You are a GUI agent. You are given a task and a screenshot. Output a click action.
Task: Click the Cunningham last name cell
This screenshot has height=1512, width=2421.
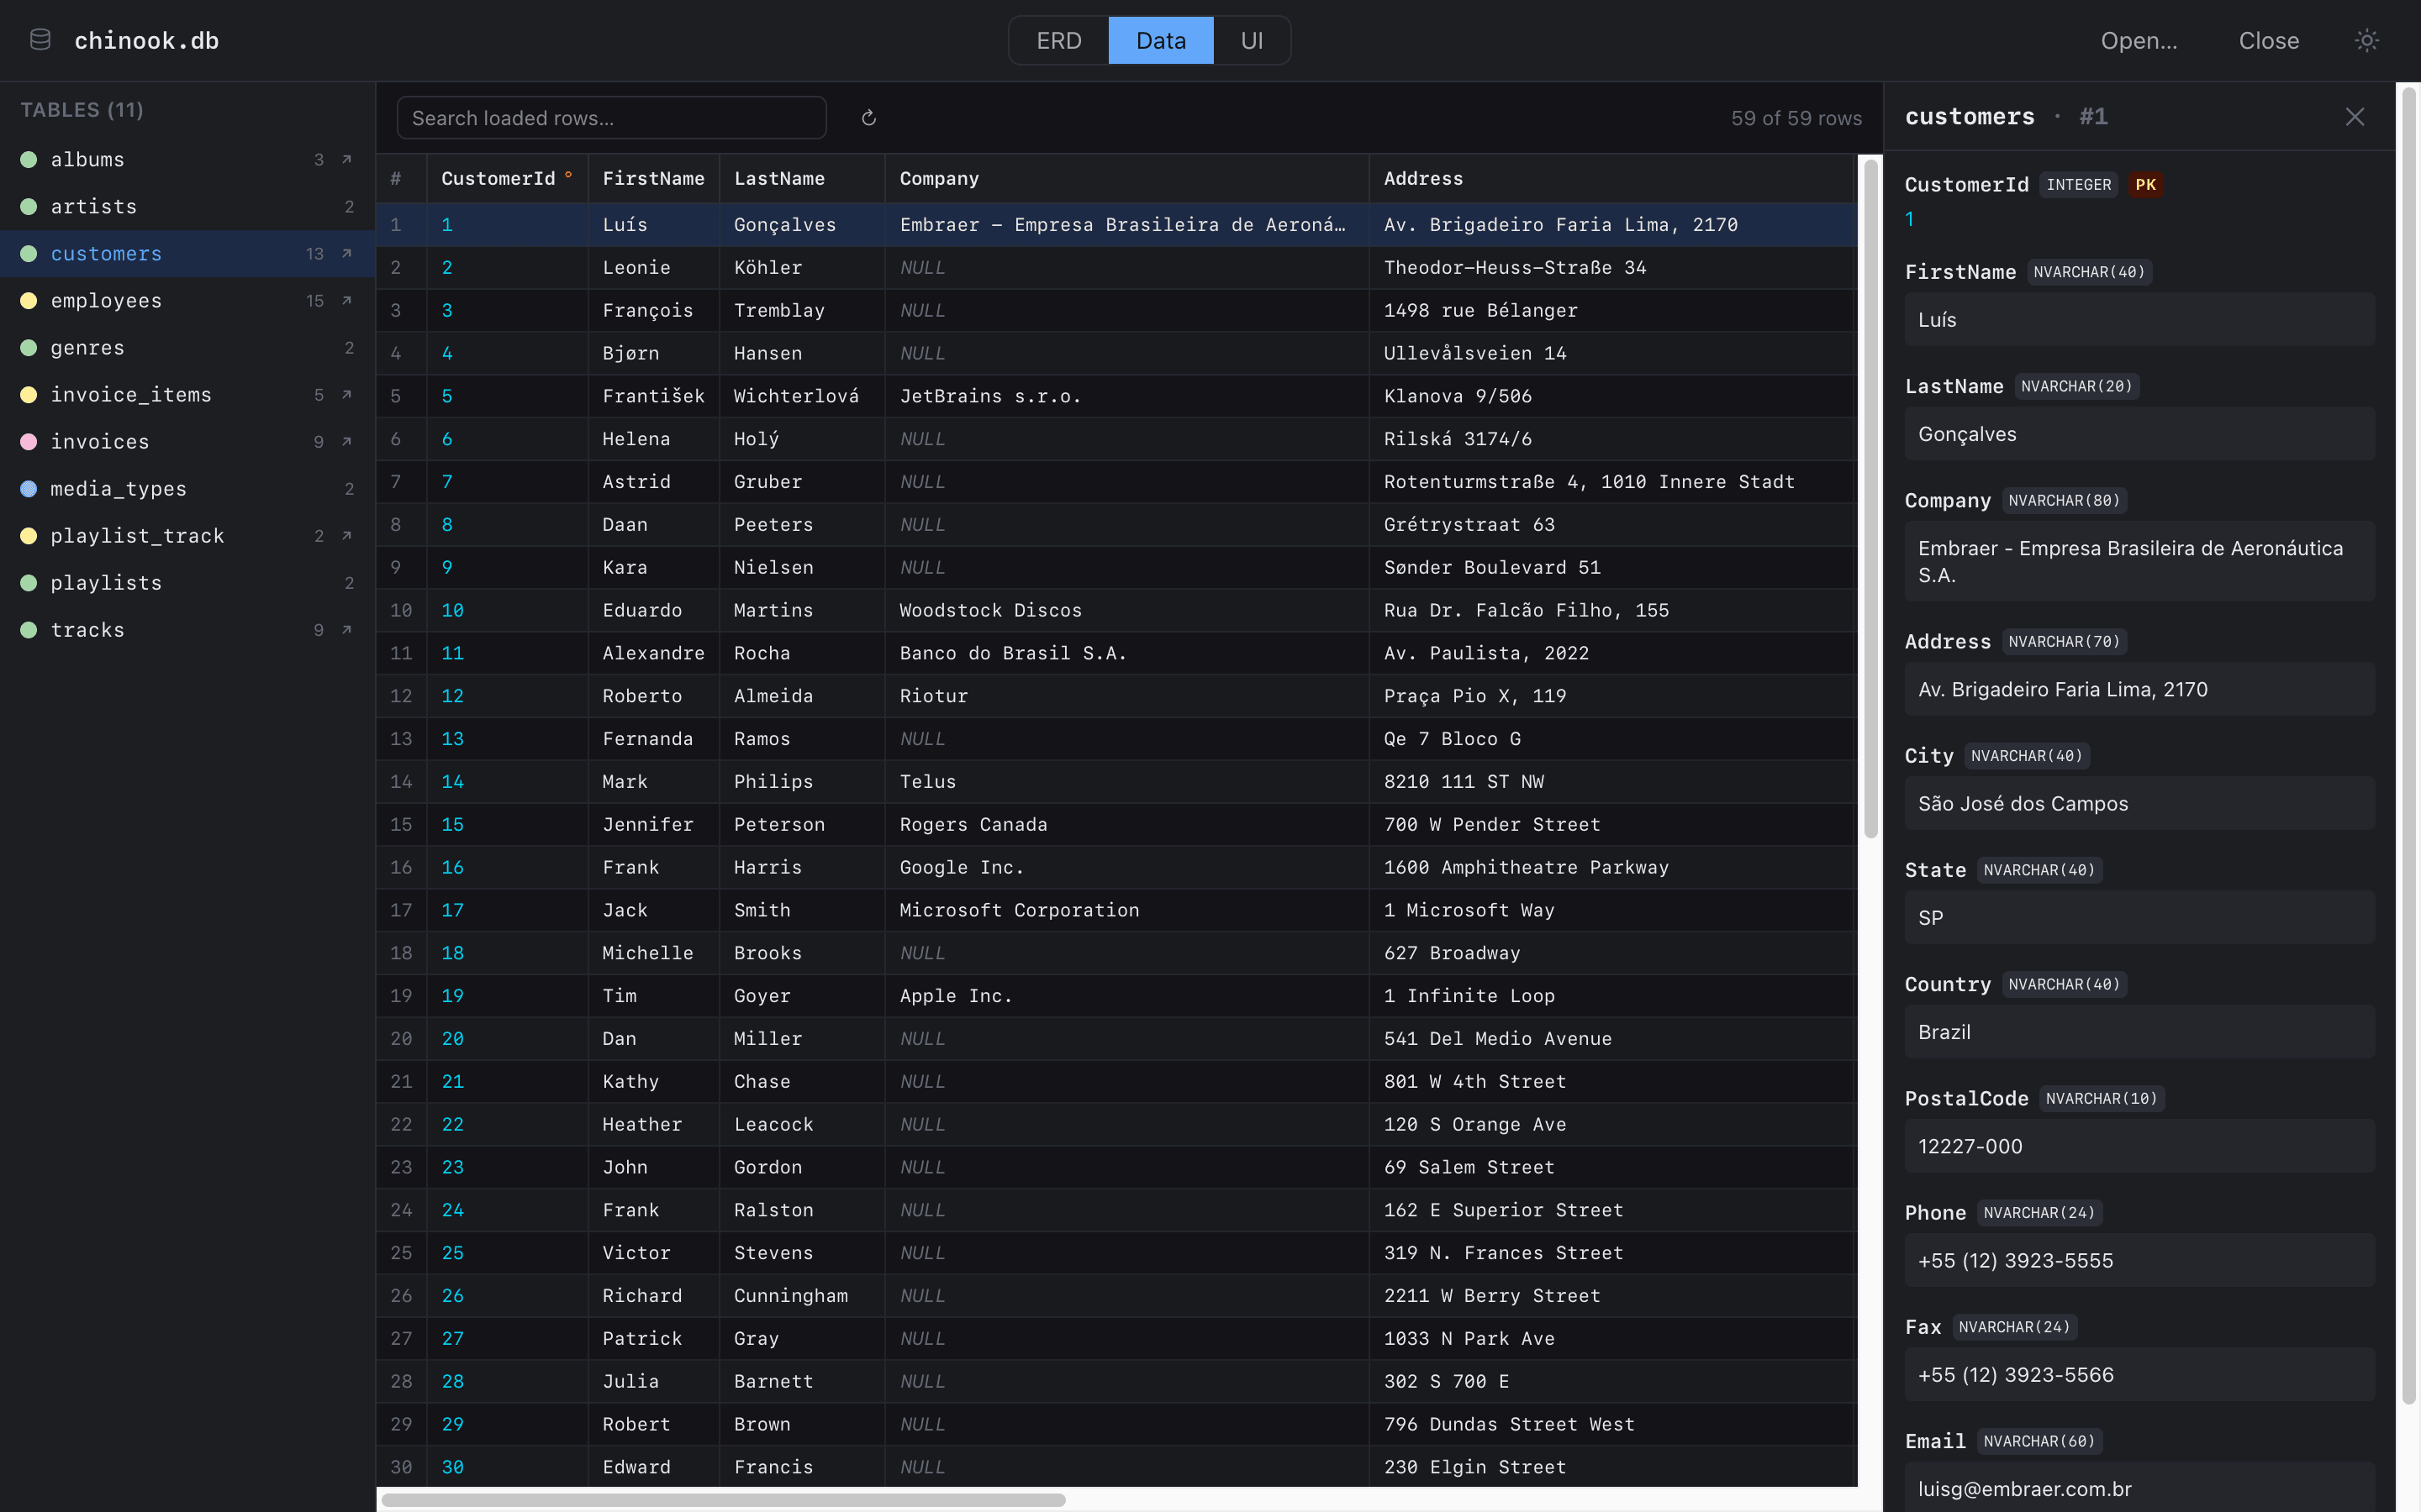[x=801, y=1296]
